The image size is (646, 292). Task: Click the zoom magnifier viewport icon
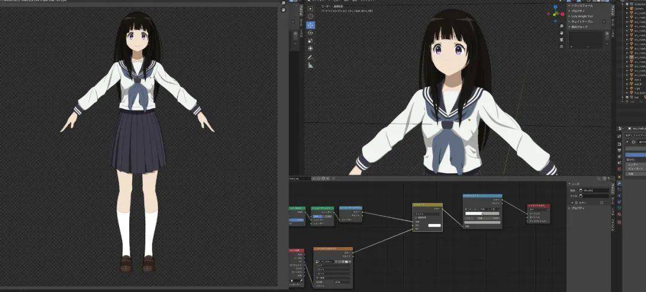[562, 26]
